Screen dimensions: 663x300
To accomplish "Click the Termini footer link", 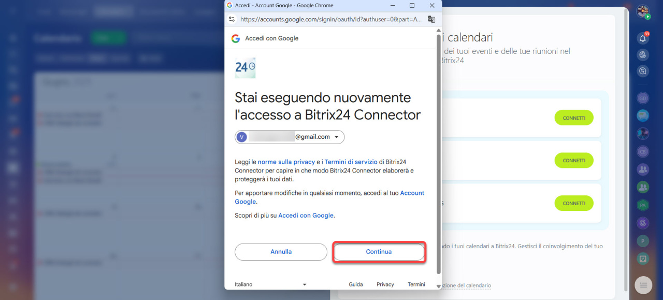I will [x=416, y=284].
